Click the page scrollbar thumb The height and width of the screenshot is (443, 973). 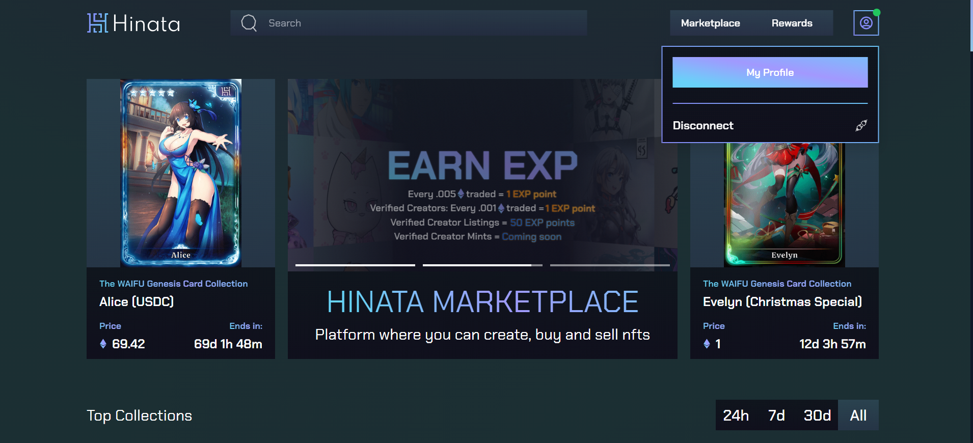click(971, 25)
